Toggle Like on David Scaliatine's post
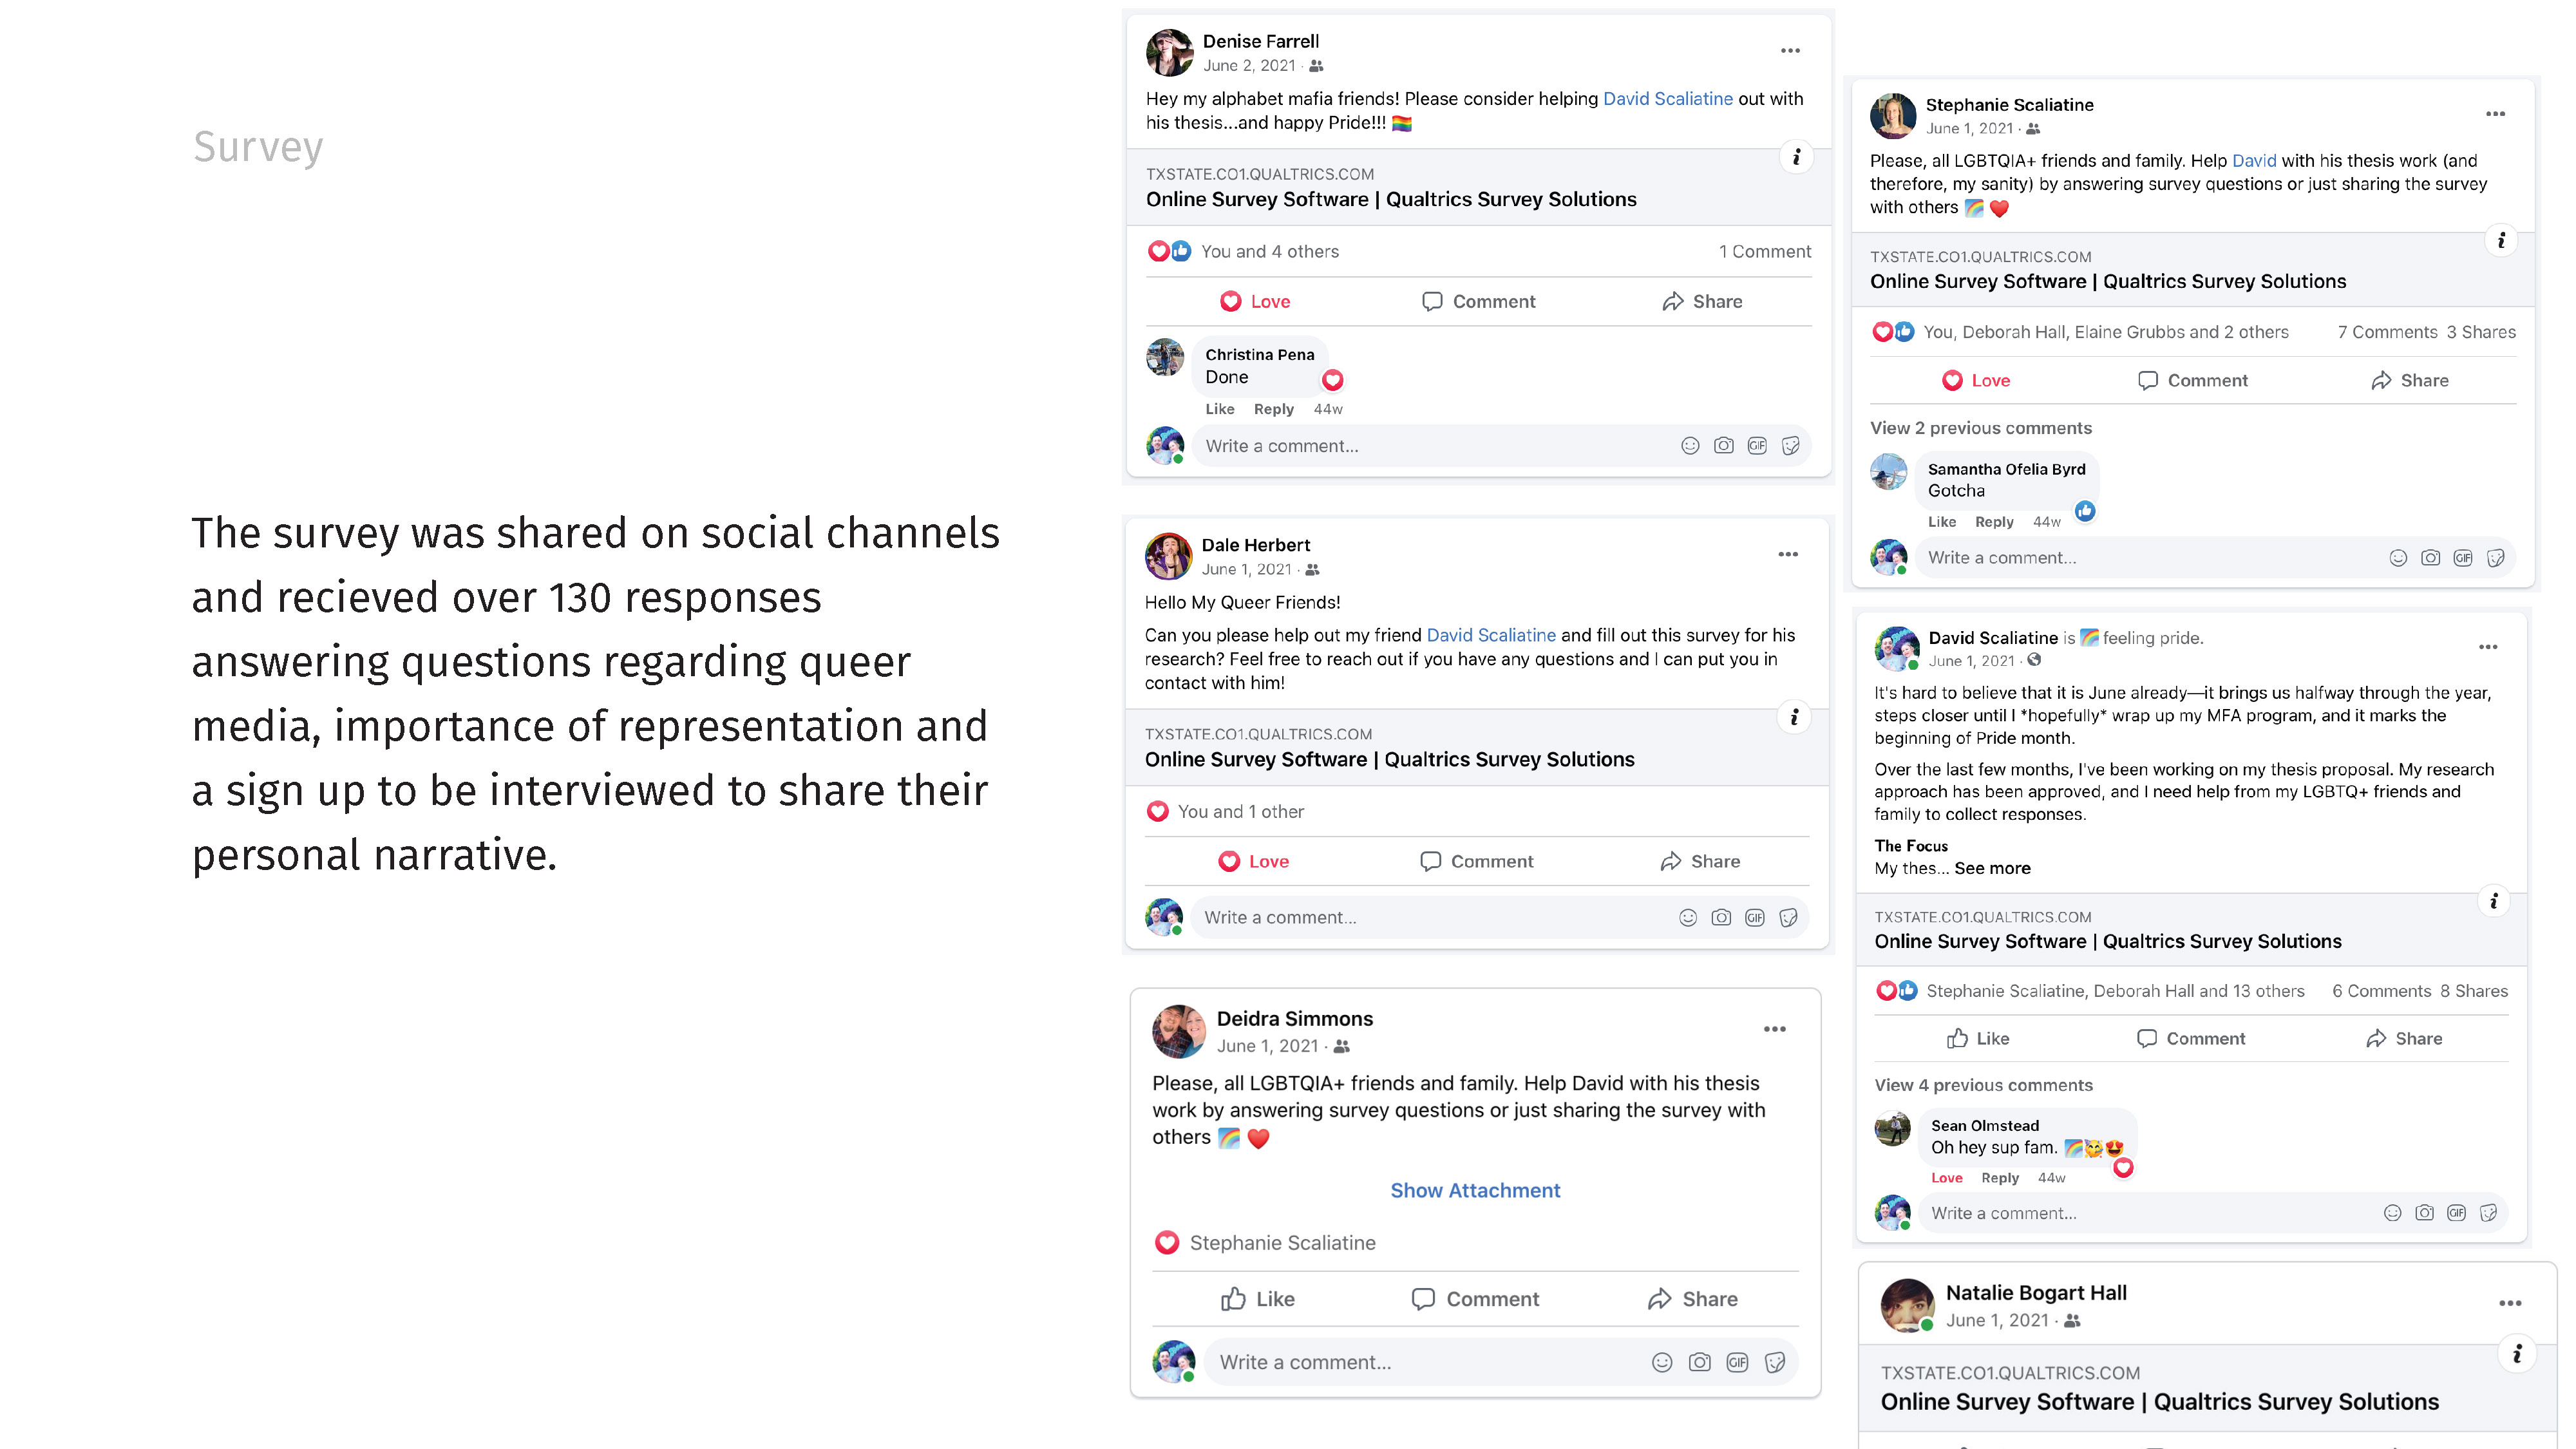 click(x=1977, y=1039)
